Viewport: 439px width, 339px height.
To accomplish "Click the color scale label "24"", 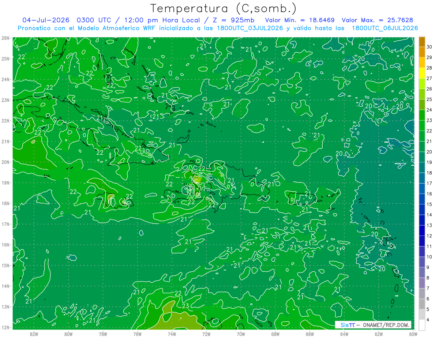I will tap(429, 110).
